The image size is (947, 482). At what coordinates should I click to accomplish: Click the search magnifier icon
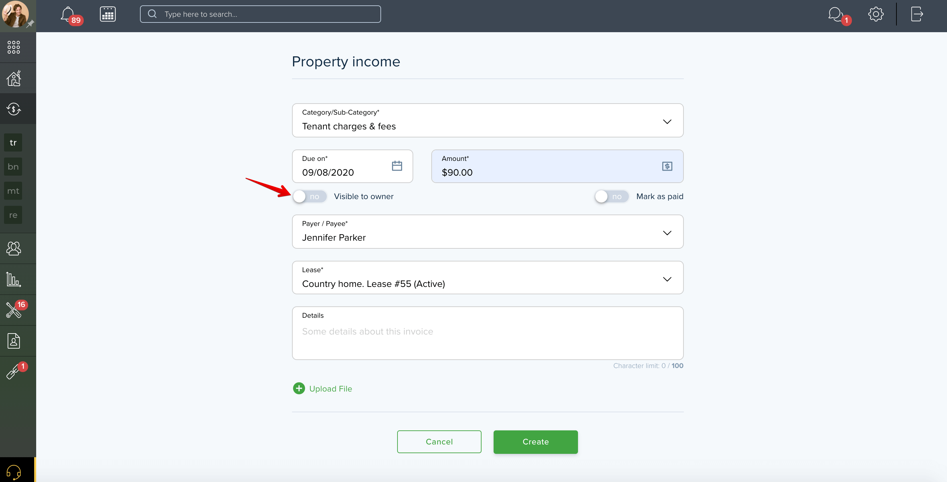point(152,14)
